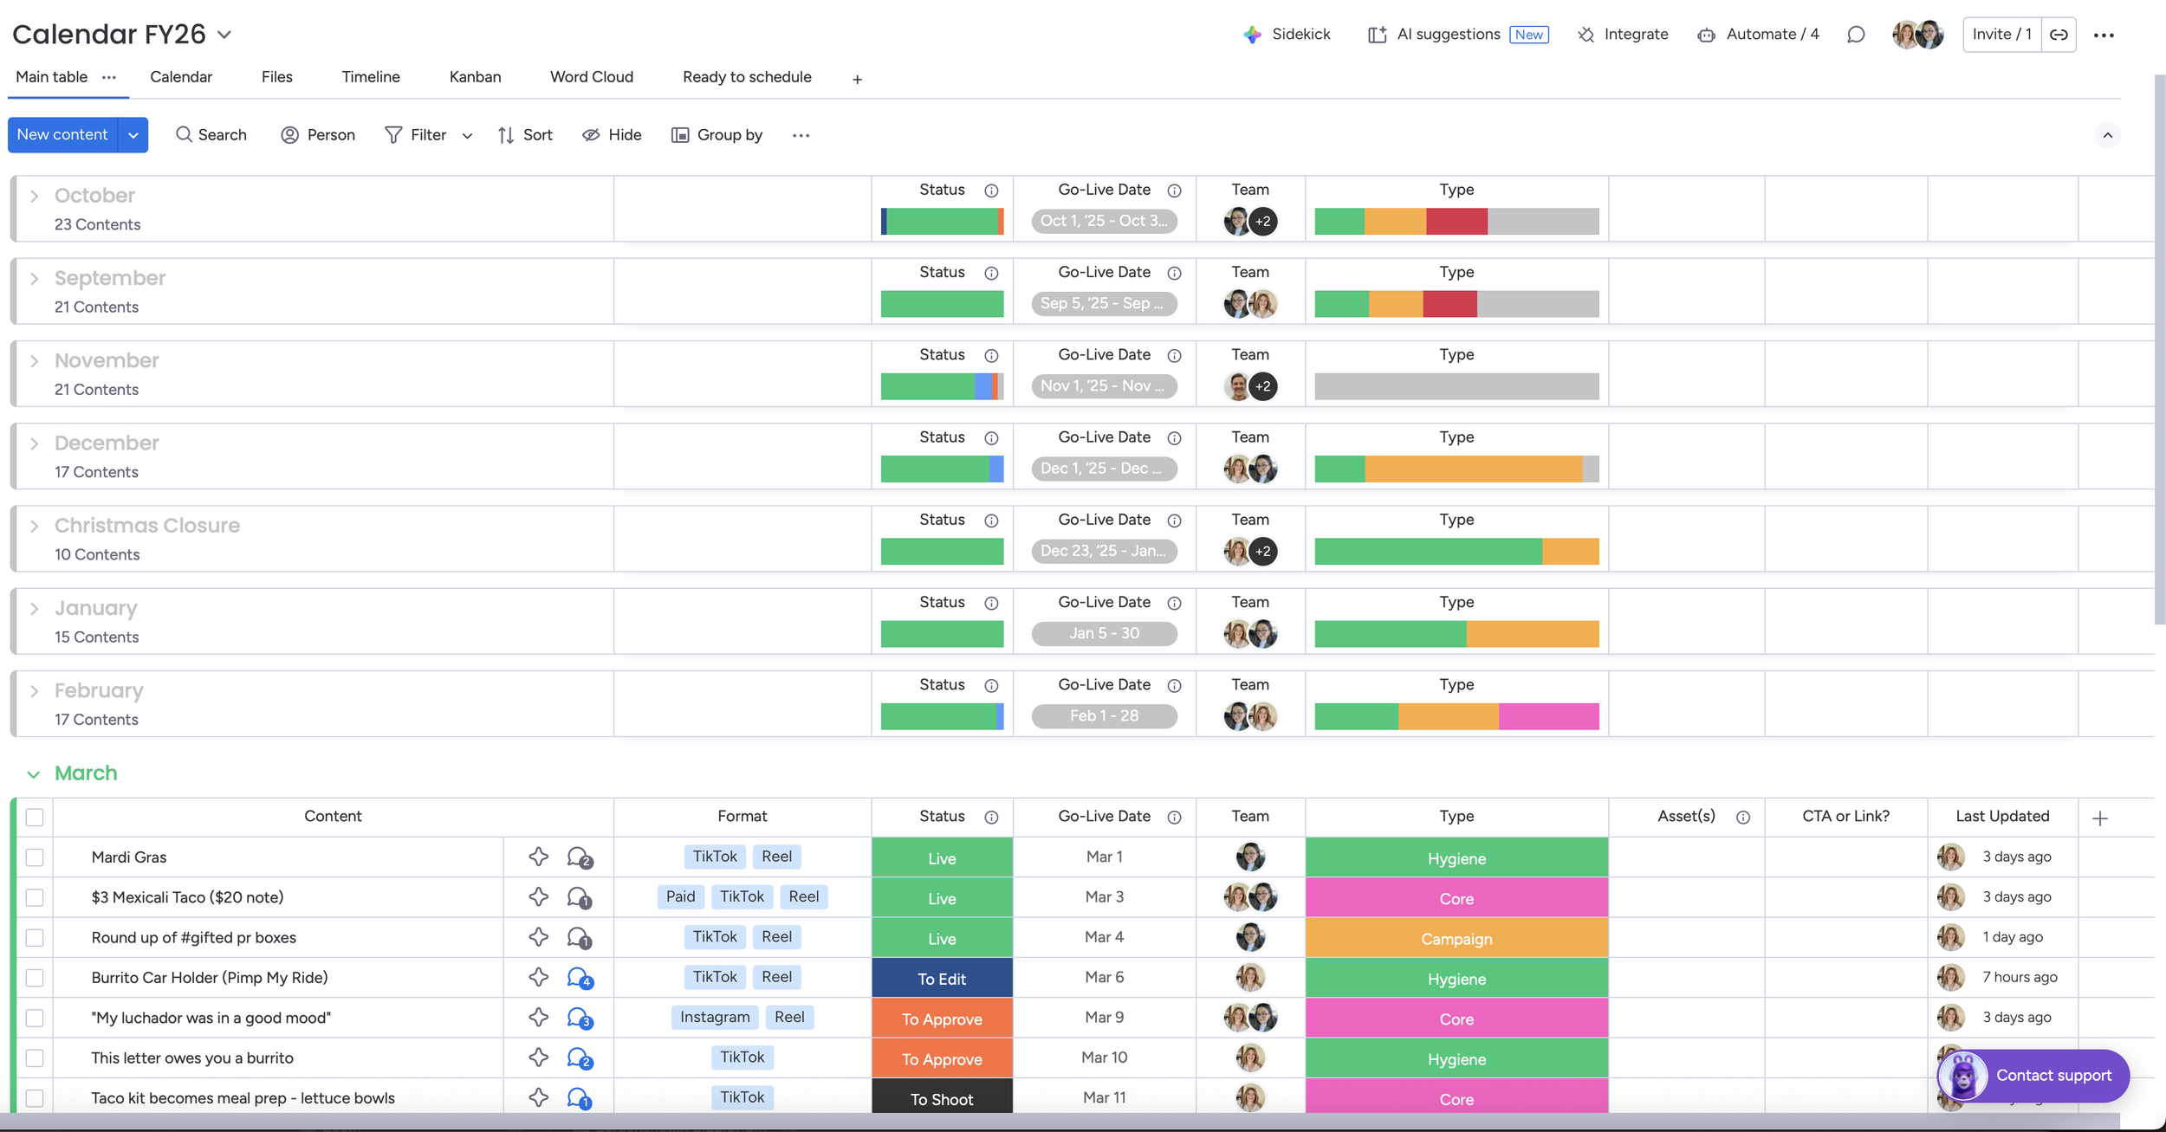The height and width of the screenshot is (1132, 2166).
Task: Click info icon beside Asset(s) column header
Action: pos(1743,818)
